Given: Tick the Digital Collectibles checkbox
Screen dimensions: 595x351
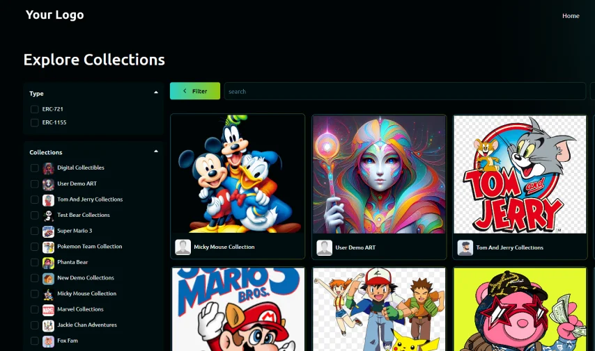Looking at the screenshot, I should 35,168.
